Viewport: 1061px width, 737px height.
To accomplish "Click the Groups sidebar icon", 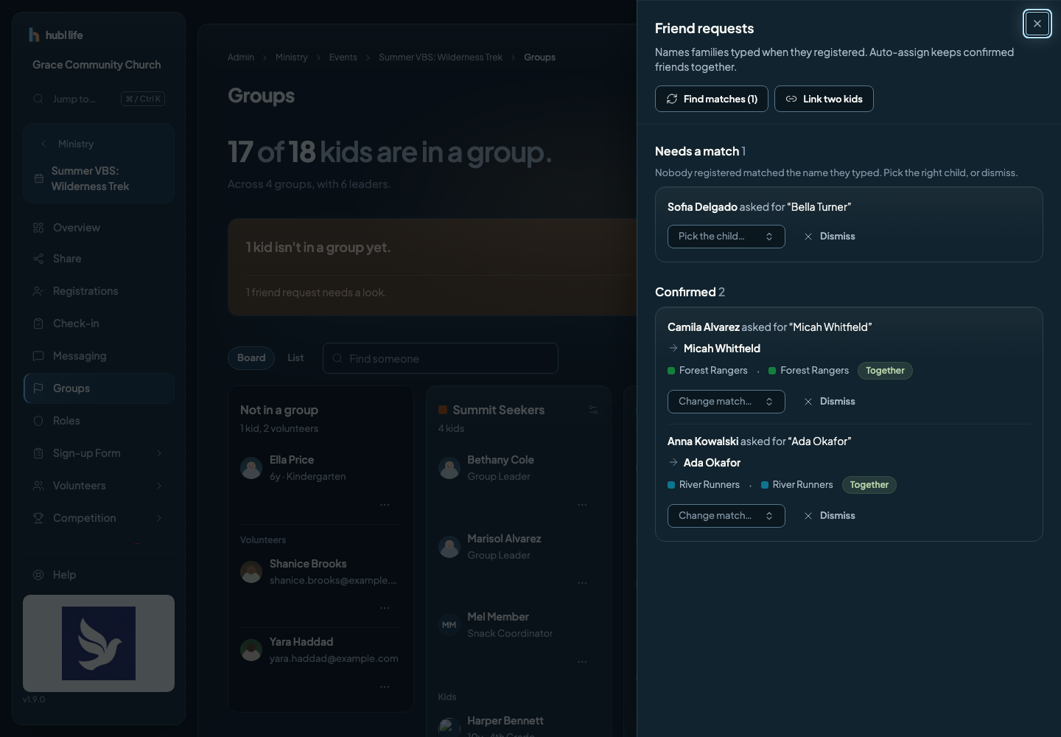I will pyautogui.click(x=38, y=388).
